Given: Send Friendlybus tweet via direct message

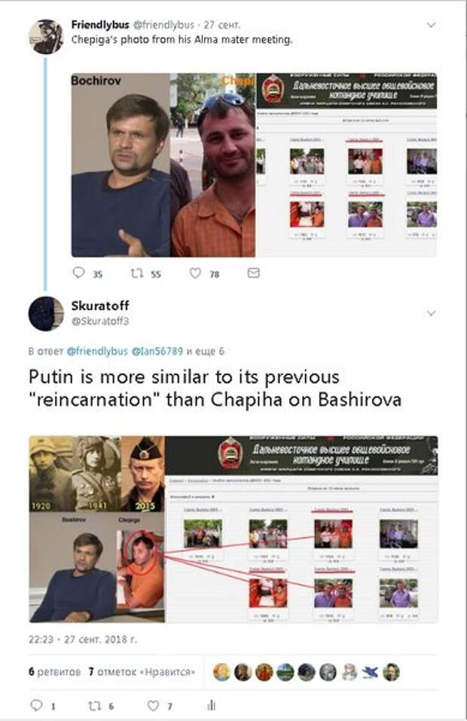Looking at the screenshot, I should [254, 273].
